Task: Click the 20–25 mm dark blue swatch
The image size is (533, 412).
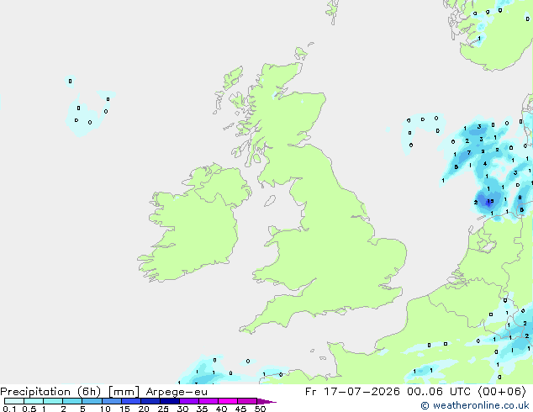Action: 150,401
